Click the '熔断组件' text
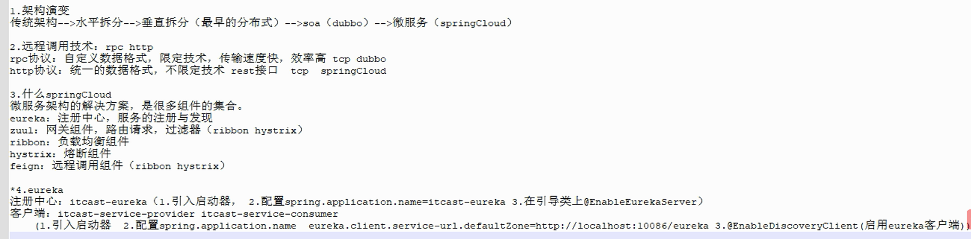This screenshot has width=971, height=239. pyautogui.click(x=87, y=154)
